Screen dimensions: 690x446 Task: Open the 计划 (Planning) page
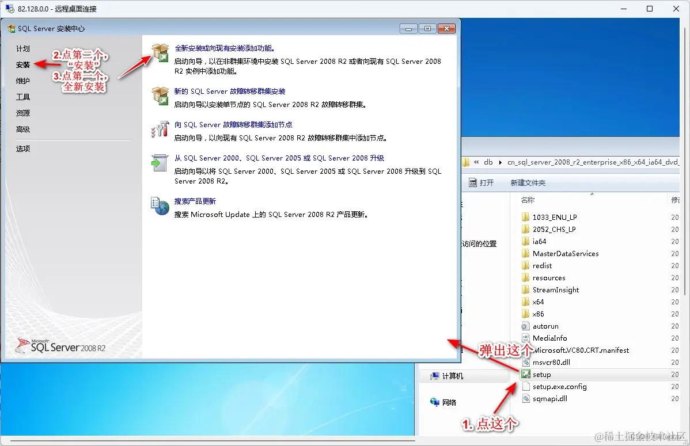(x=23, y=48)
